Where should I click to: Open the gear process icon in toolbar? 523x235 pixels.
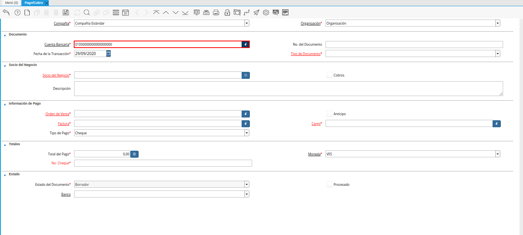pyautogui.click(x=266, y=12)
